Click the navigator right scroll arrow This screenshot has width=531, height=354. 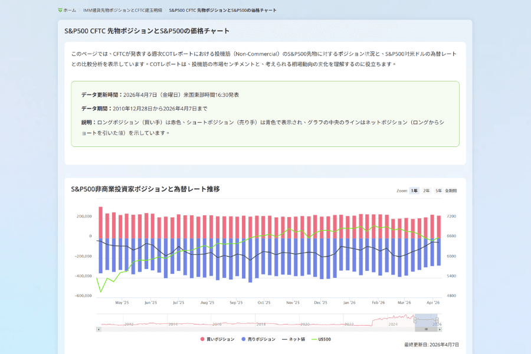pos(440,329)
